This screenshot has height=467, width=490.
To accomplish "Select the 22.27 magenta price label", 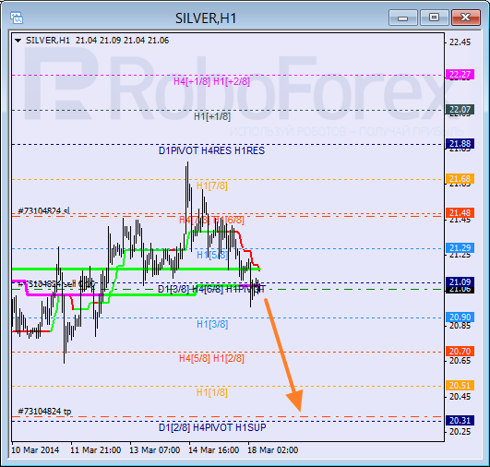I will 460,75.
